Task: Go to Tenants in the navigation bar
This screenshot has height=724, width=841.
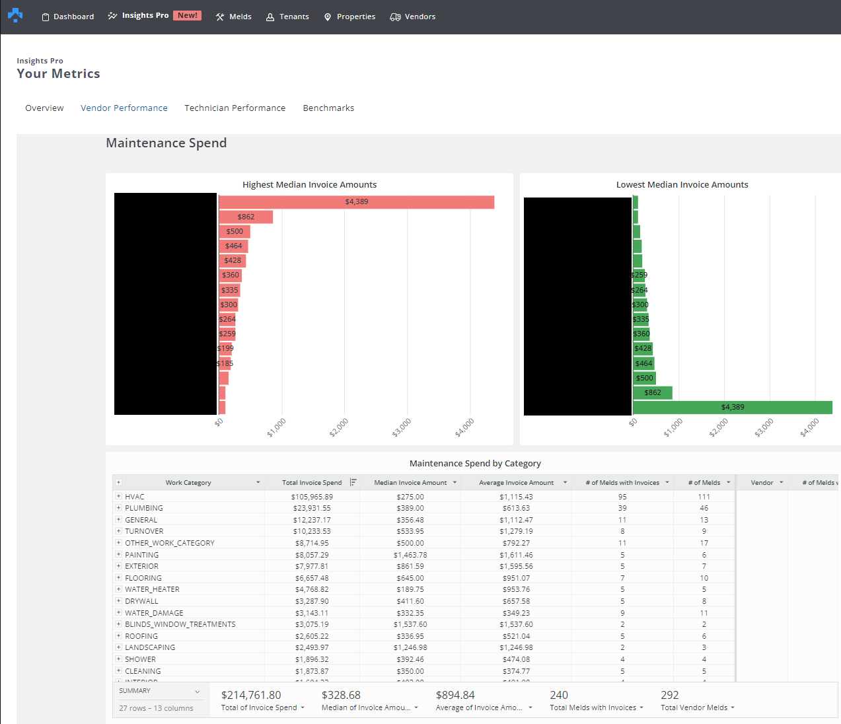Action: click(x=287, y=17)
